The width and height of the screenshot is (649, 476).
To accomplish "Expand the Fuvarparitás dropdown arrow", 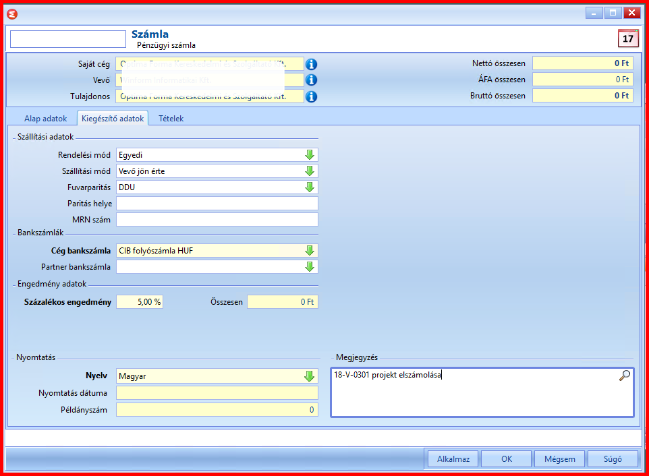I will coord(309,187).
